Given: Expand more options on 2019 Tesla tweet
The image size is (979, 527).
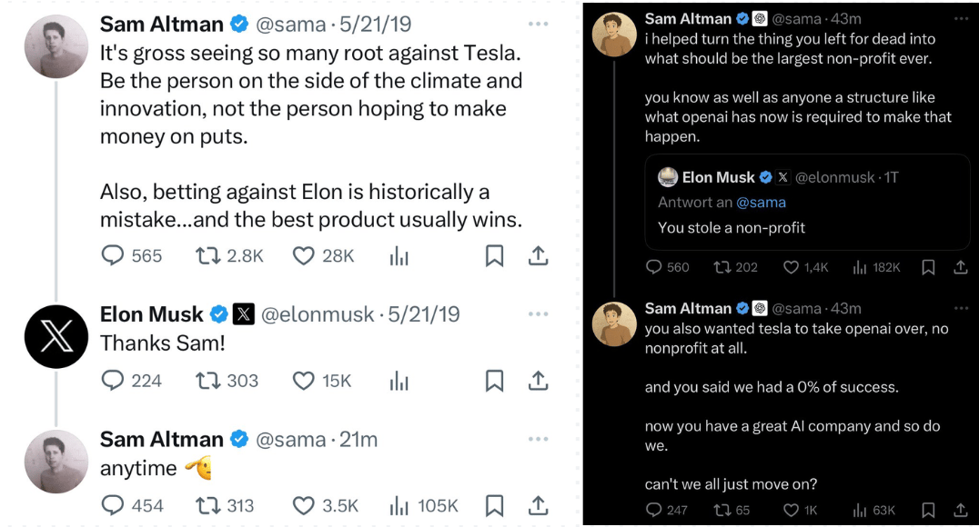Looking at the screenshot, I should pos(538,24).
